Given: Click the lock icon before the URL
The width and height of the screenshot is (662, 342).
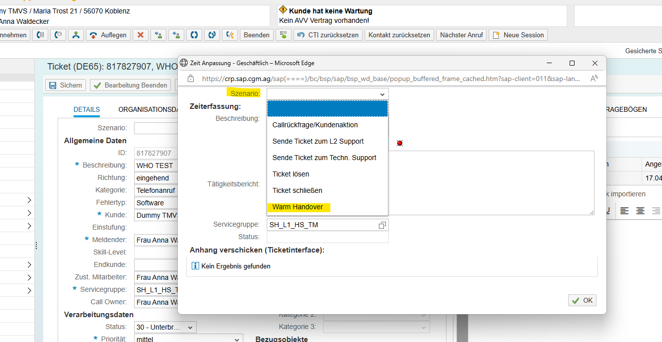Looking at the screenshot, I should 190,79.
